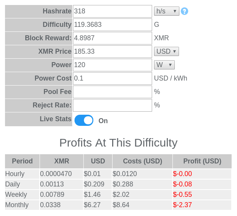
Task: Click the Weekly XMR value 0.00789
Action: [52, 195]
